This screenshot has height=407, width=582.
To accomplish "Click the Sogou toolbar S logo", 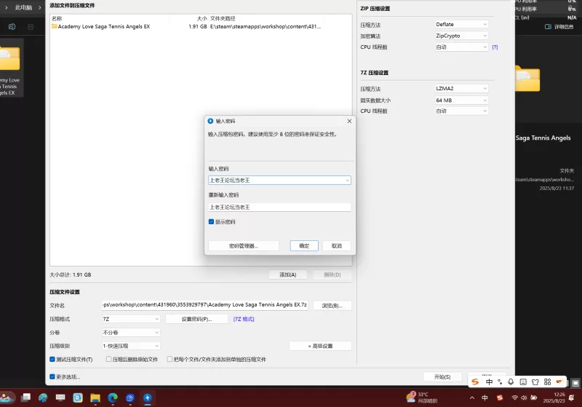I will 475,382.
